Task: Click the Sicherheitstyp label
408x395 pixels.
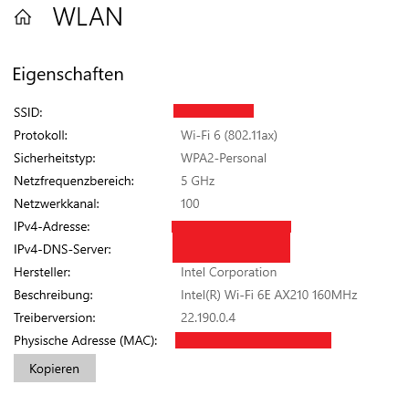Action: [x=55, y=158]
